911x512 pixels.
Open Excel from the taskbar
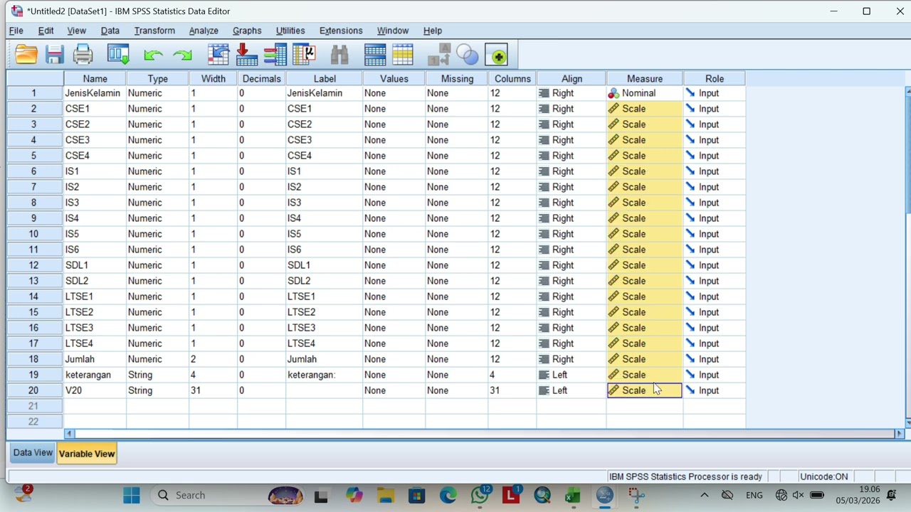pyautogui.click(x=573, y=495)
